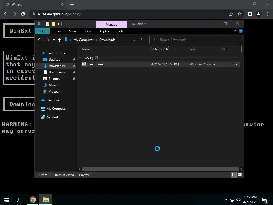273x205 pixels.
Task: Expand the Explorer ribbon chevron
Action: pos(235,31)
